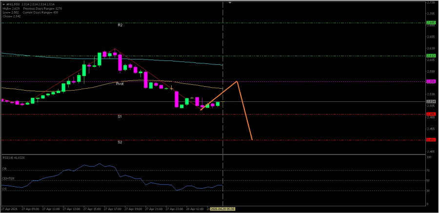Click the Current Days Range= 430 text
Screen dimensions: 439x213
40,13
